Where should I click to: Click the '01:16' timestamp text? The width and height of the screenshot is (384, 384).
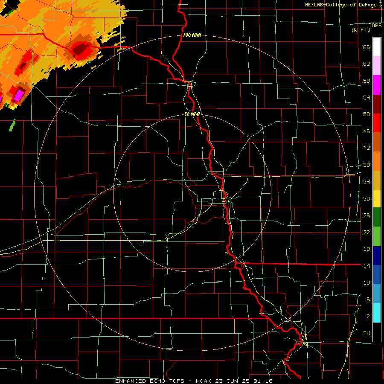tap(263, 381)
